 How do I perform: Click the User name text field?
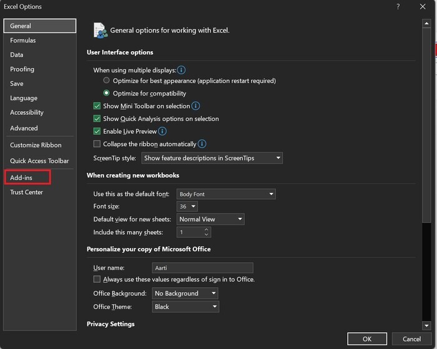pos(202,267)
